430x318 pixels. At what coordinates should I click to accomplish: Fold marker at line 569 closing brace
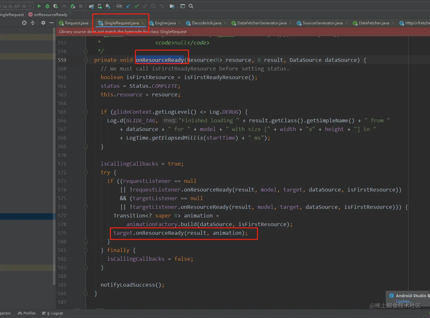pyautogui.click(x=86, y=146)
